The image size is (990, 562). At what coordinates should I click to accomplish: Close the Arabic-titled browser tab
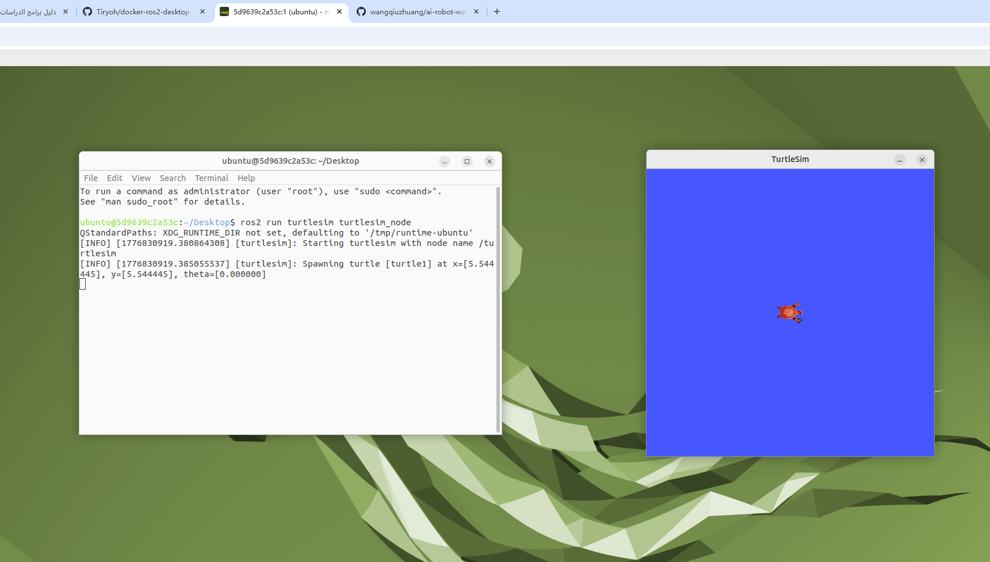[x=66, y=11]
